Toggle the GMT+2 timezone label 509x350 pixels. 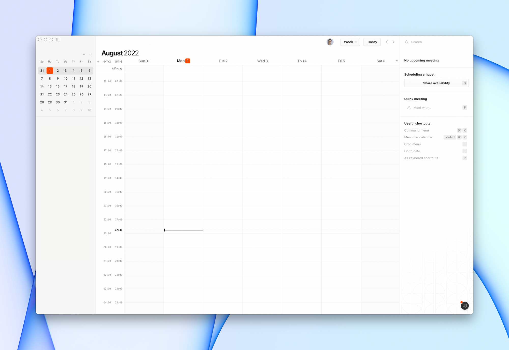[x=107, y=62]
